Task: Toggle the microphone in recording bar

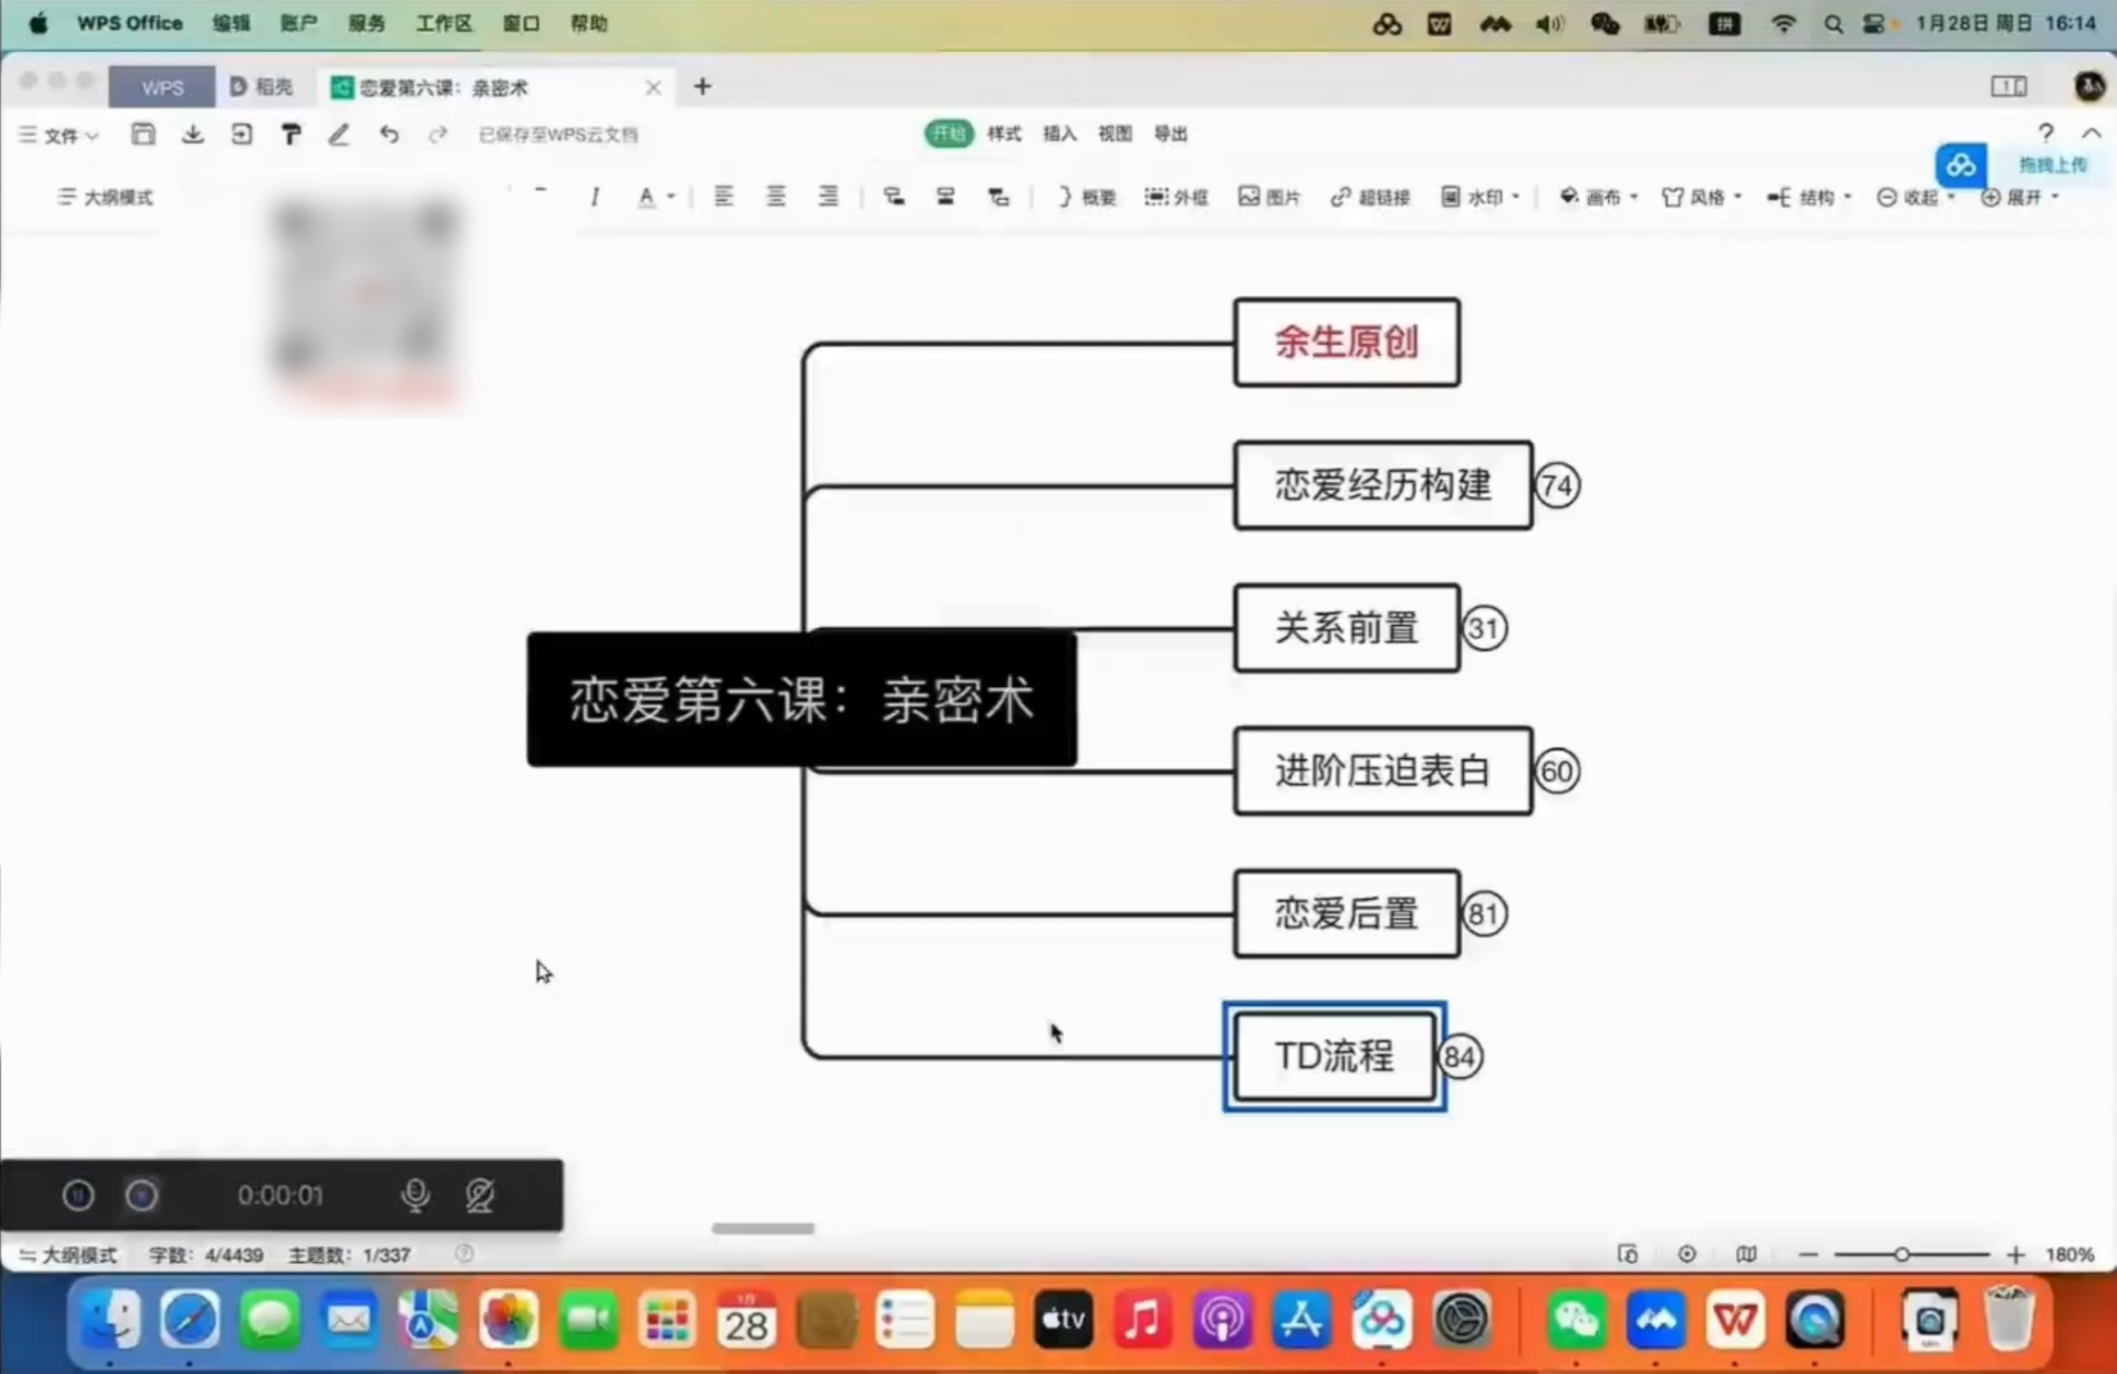Action: pos(415,1195)
